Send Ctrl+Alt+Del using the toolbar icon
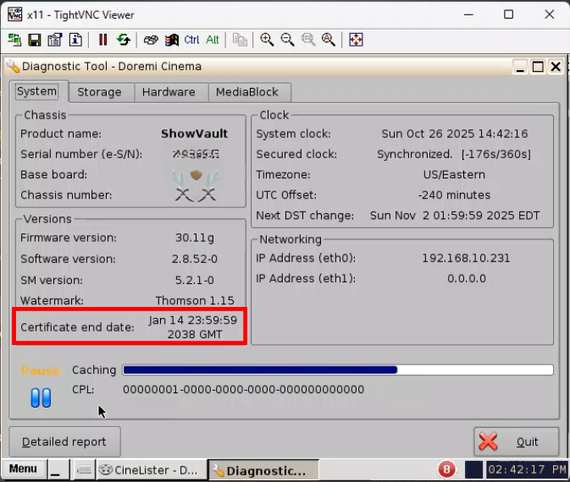 click(171, 40)
